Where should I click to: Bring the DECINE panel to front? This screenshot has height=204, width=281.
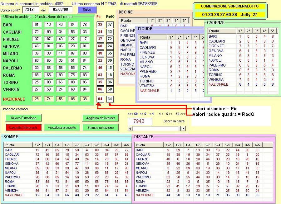point(126,12)
